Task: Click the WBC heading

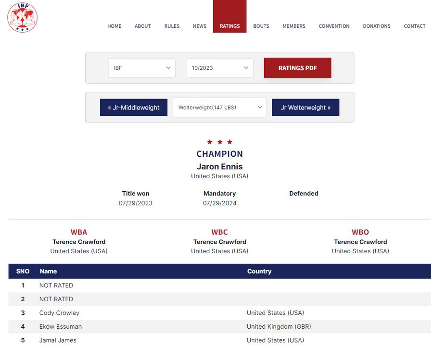Action: (x=219, y=232)
